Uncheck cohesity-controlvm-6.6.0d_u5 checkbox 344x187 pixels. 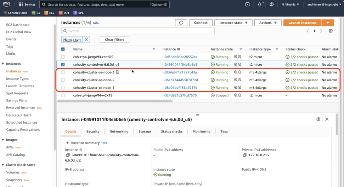pos(63,64)
